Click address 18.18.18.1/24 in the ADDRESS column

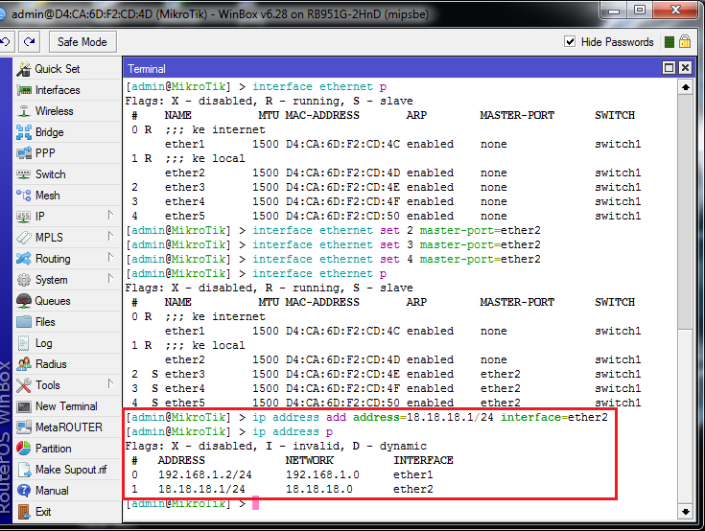click(x=201, y=489)
